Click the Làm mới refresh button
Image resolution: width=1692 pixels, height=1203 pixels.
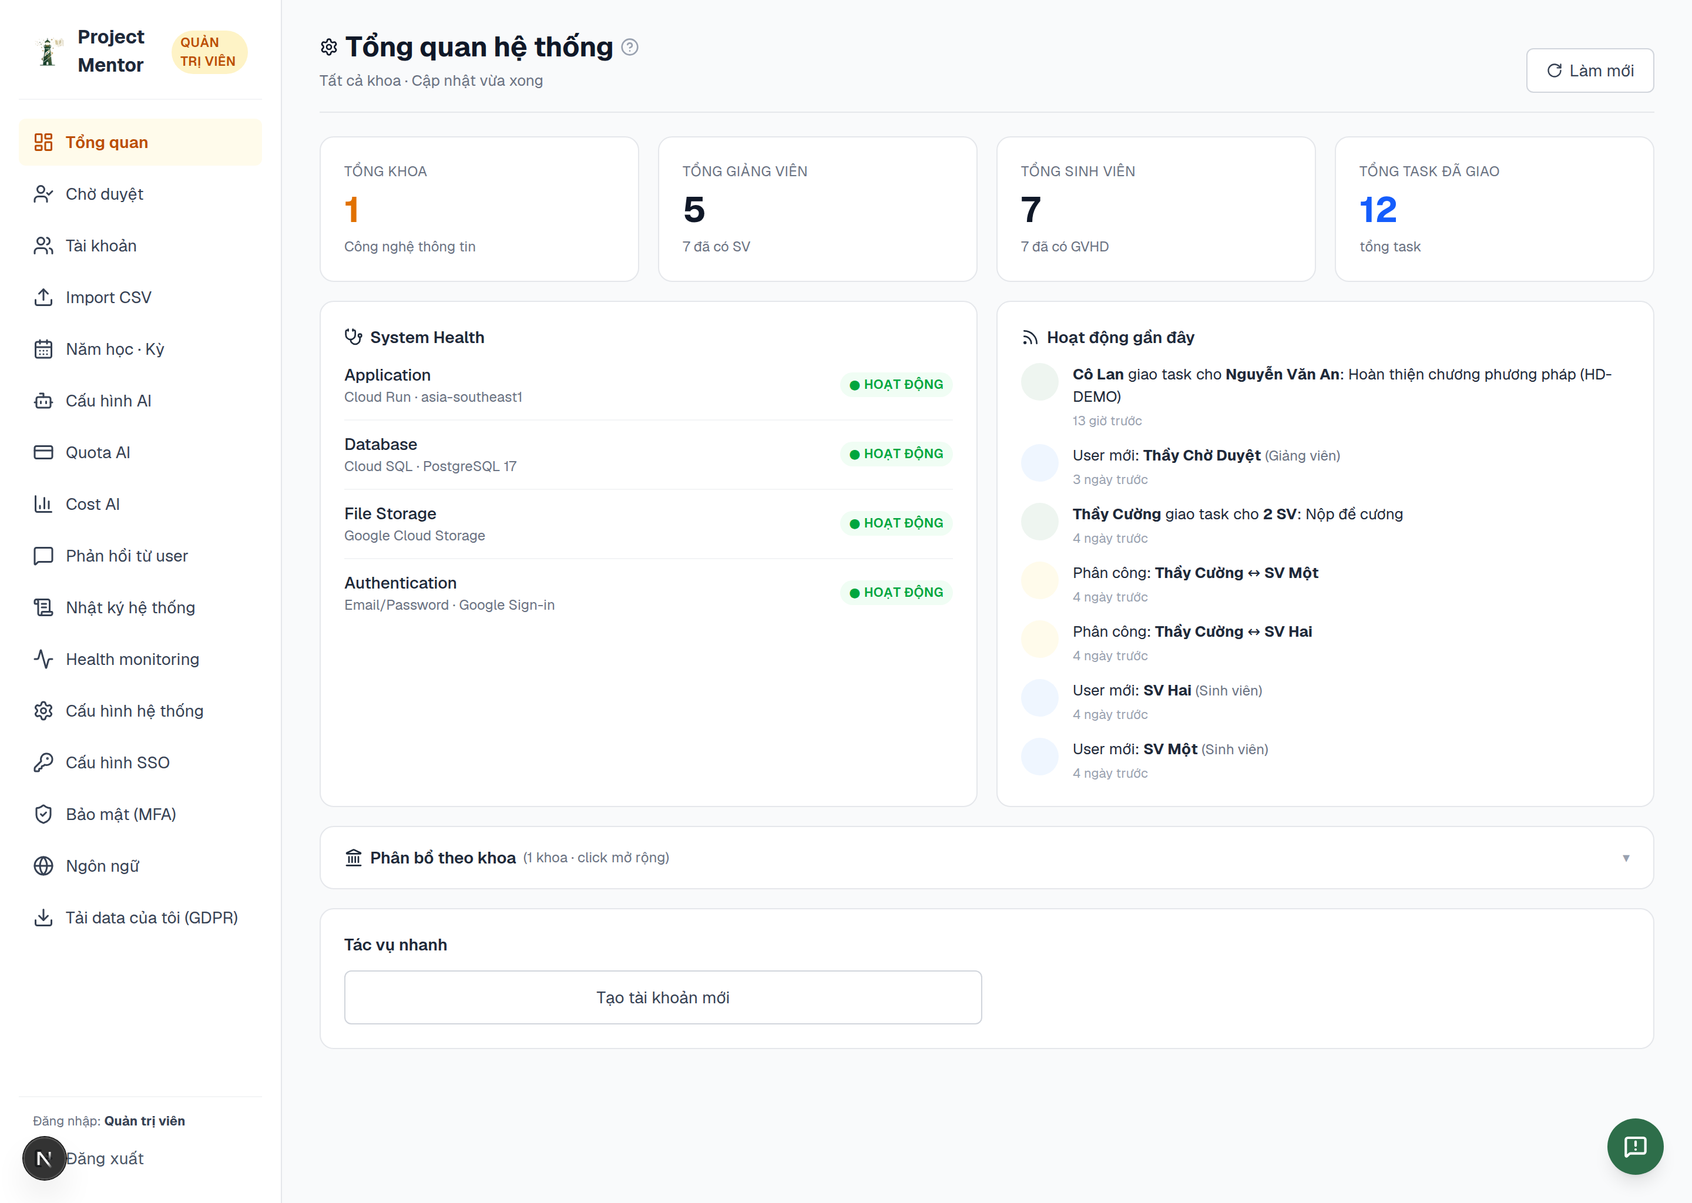[x=1590, y=70]
